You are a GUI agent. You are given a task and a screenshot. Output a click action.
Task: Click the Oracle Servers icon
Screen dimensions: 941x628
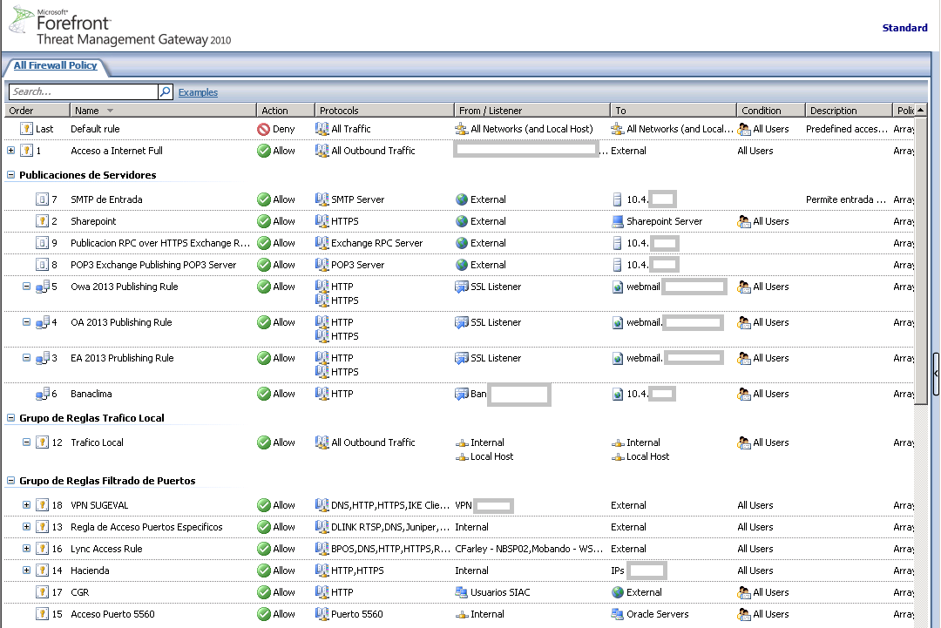pyautogui.click(x=618, y=614)
